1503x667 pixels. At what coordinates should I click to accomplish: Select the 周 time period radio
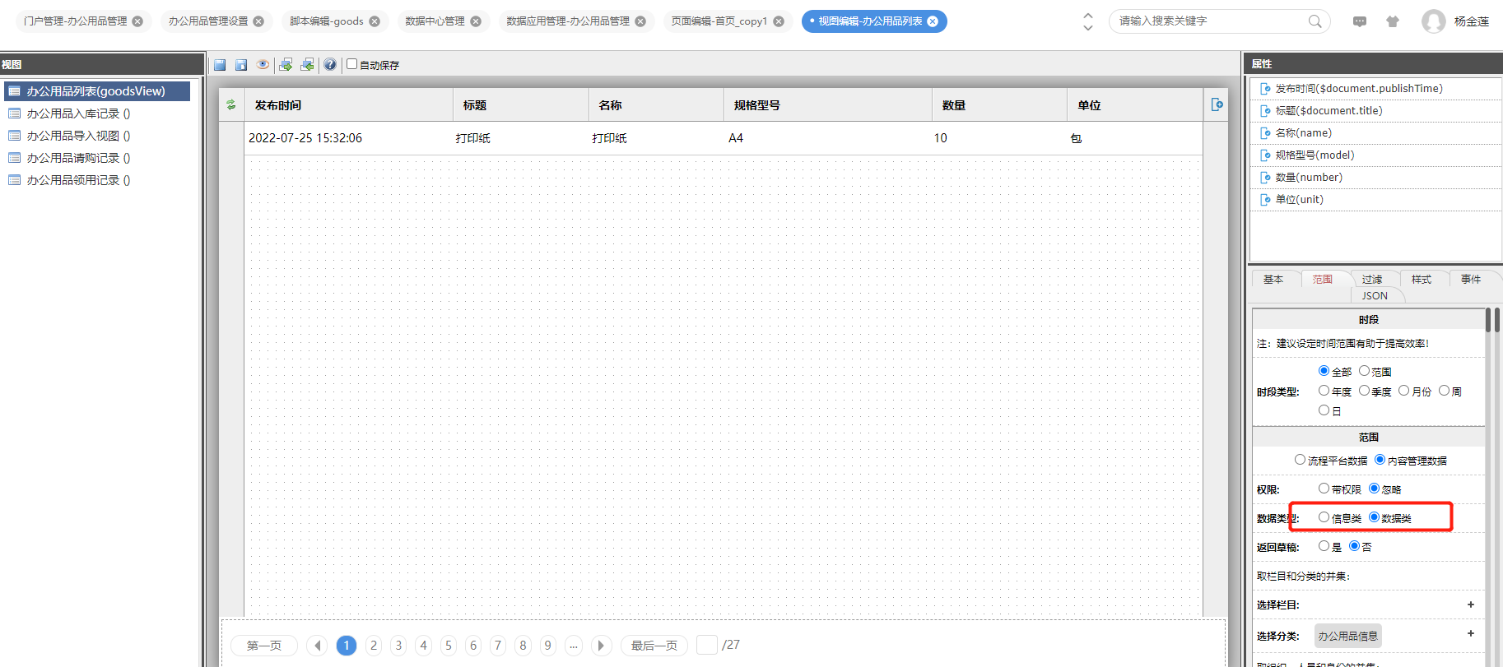(x=1444, y=391)
